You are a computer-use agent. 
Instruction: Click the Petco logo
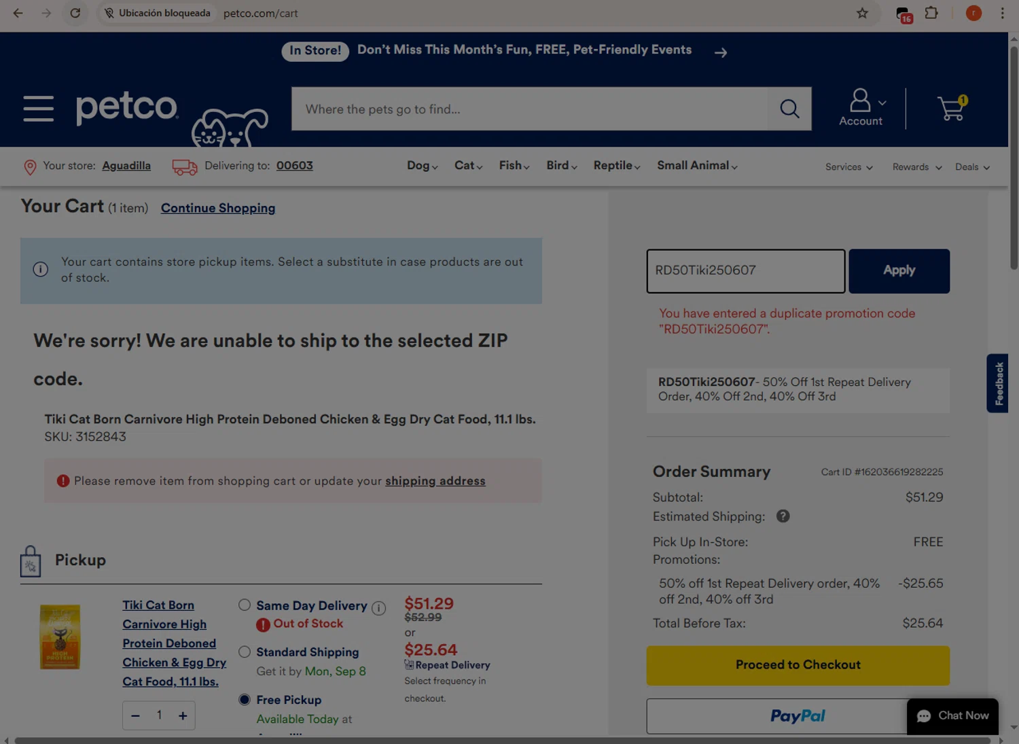click(127, 108)
